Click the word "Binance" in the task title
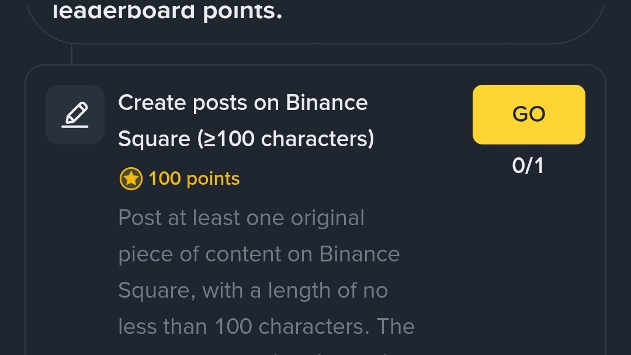631x355 pixels. (x=327, y=103)
